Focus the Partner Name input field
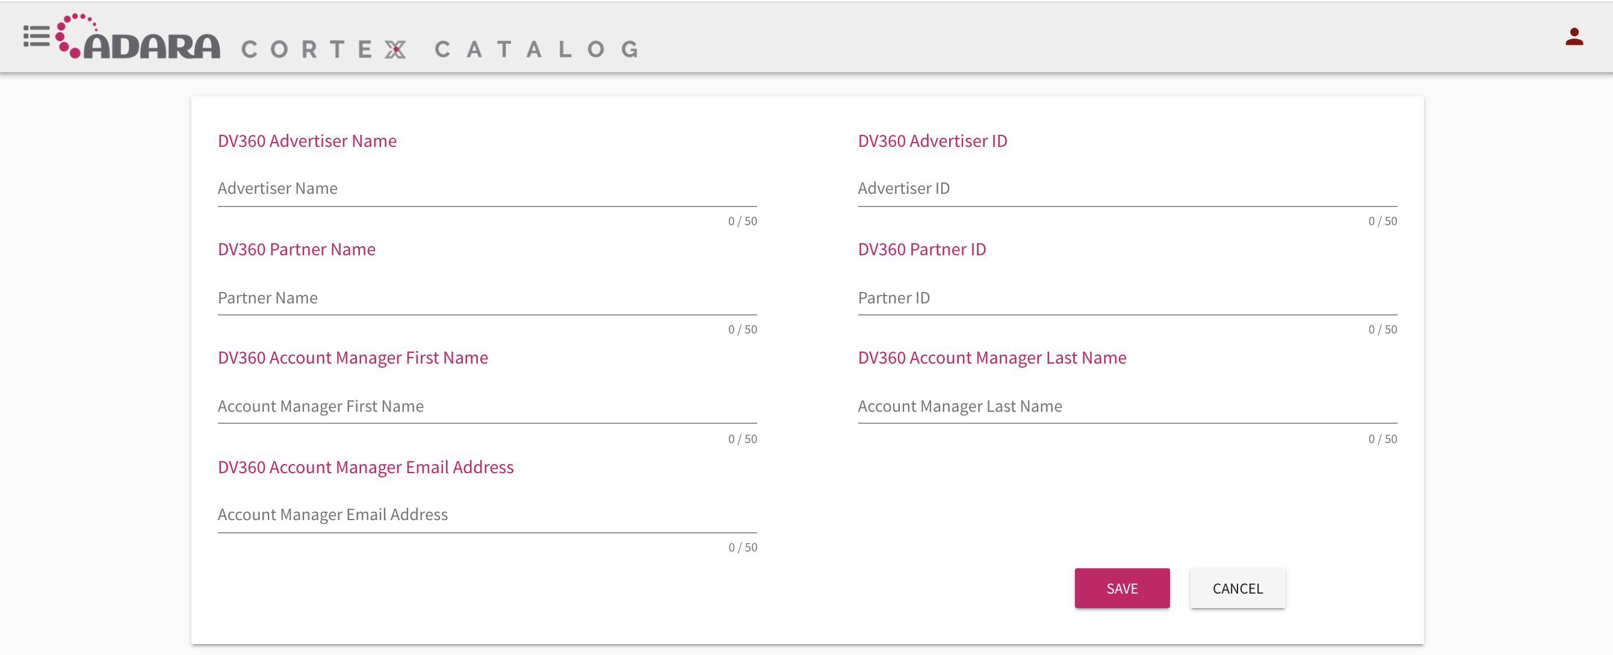 (x=487, y=297)
